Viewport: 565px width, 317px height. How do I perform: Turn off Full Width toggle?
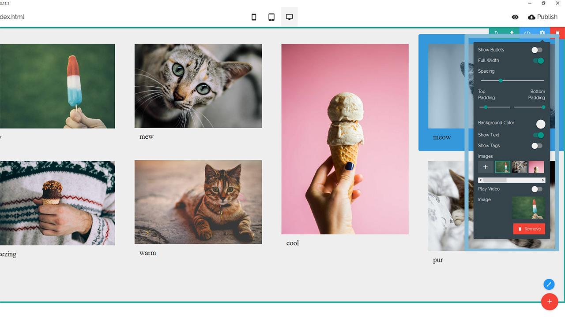[x=538, y=61]
